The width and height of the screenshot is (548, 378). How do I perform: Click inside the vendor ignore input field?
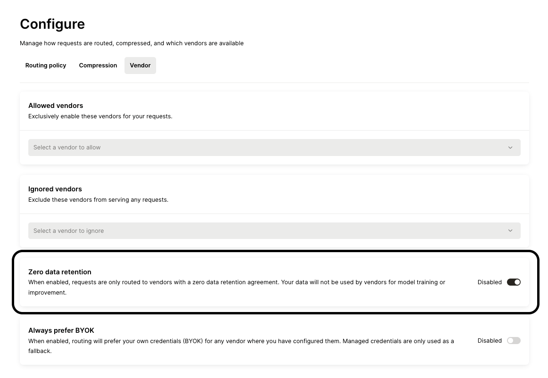point(141,230)
